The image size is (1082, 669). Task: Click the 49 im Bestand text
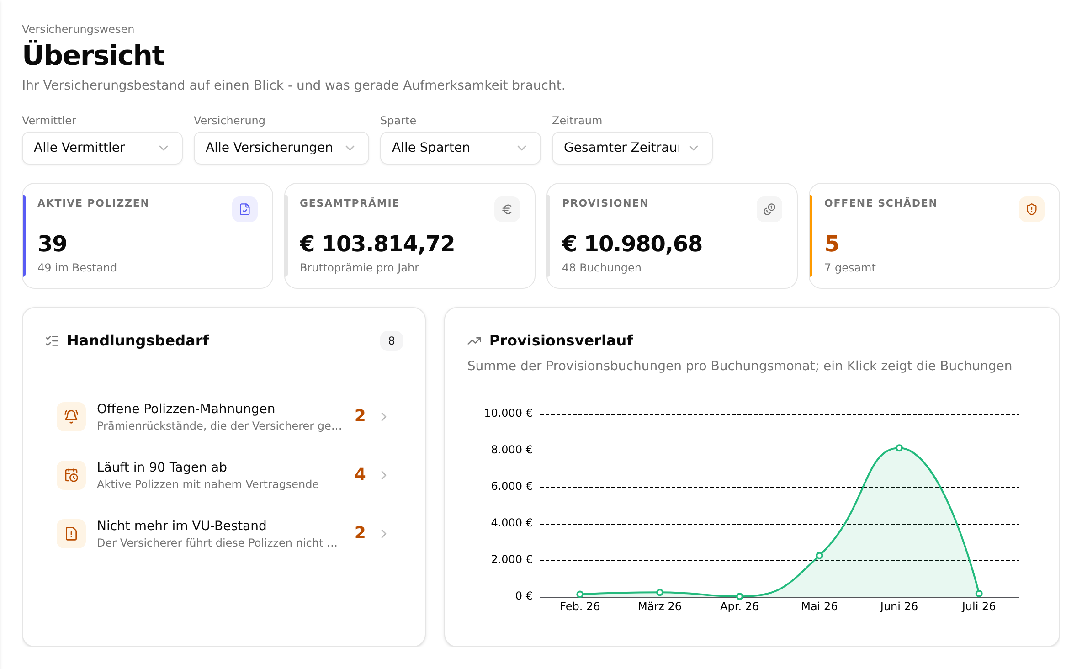click(77, 268)
